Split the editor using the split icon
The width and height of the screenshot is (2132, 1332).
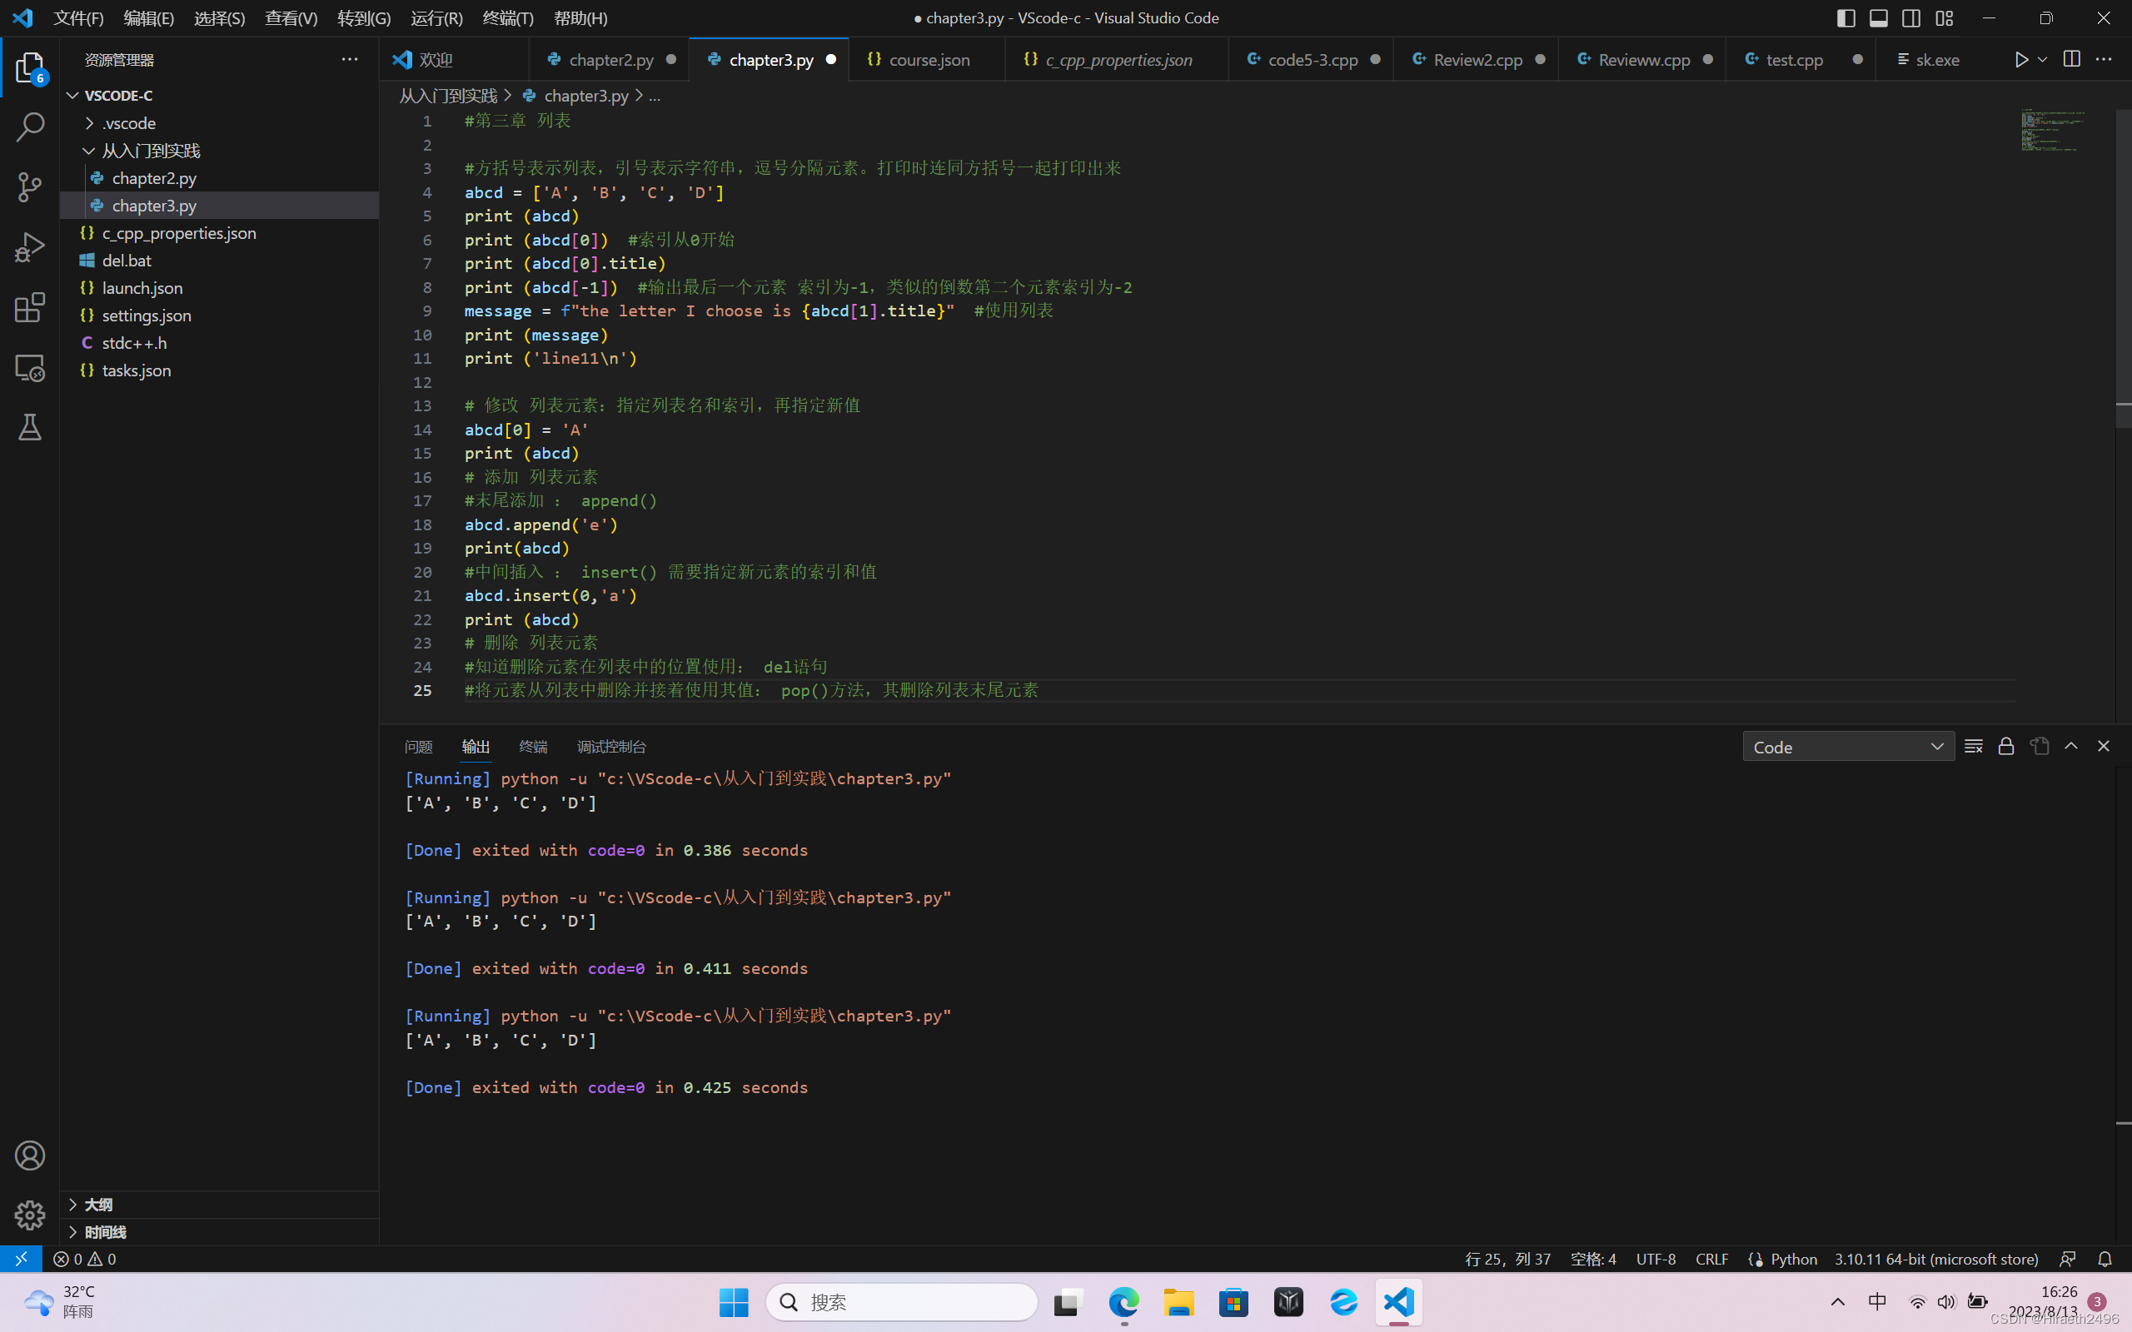point(2070,59)
